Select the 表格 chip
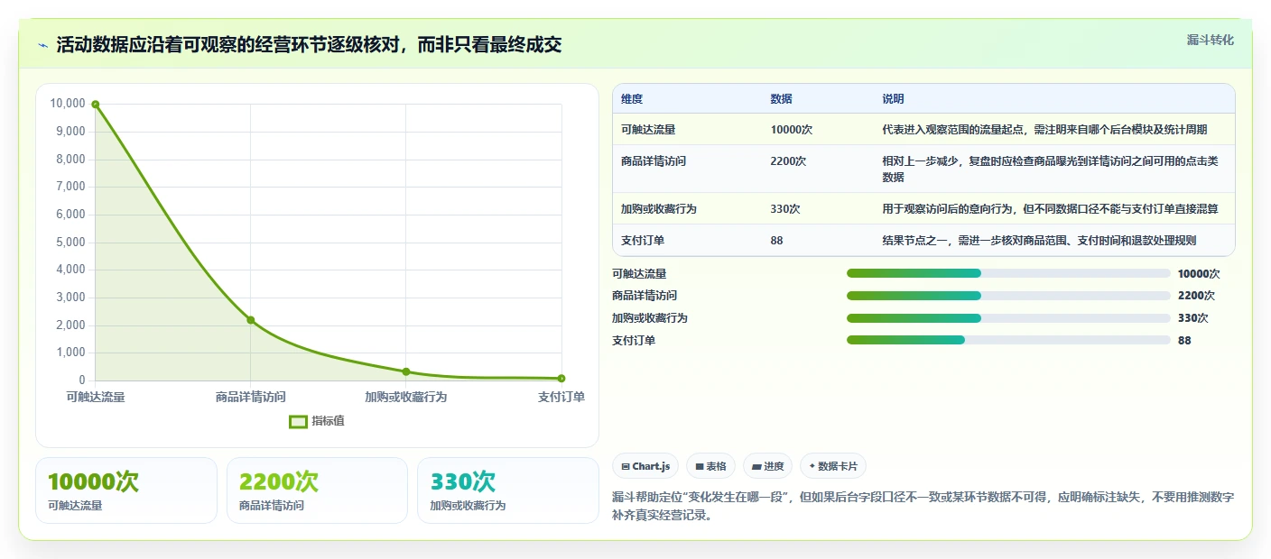 [710, 466]
